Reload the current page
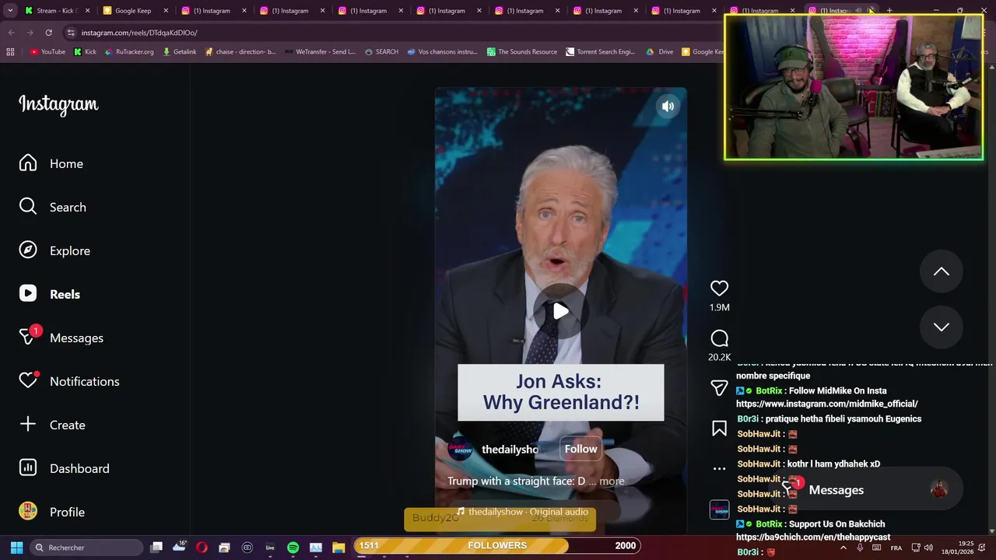This screenshot has height=560, width=996. coord(48,33)
